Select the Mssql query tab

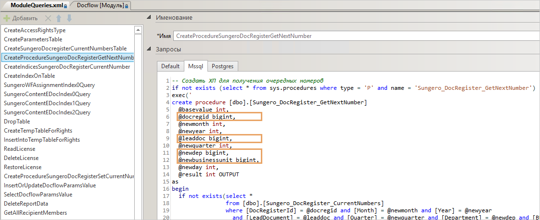[x=195, y=66]
